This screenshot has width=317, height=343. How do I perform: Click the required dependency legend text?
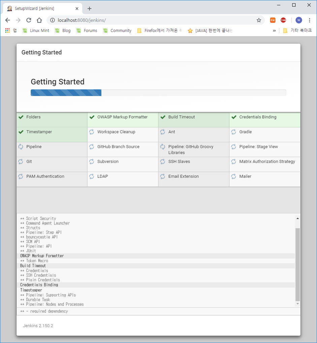coord(44,311)
